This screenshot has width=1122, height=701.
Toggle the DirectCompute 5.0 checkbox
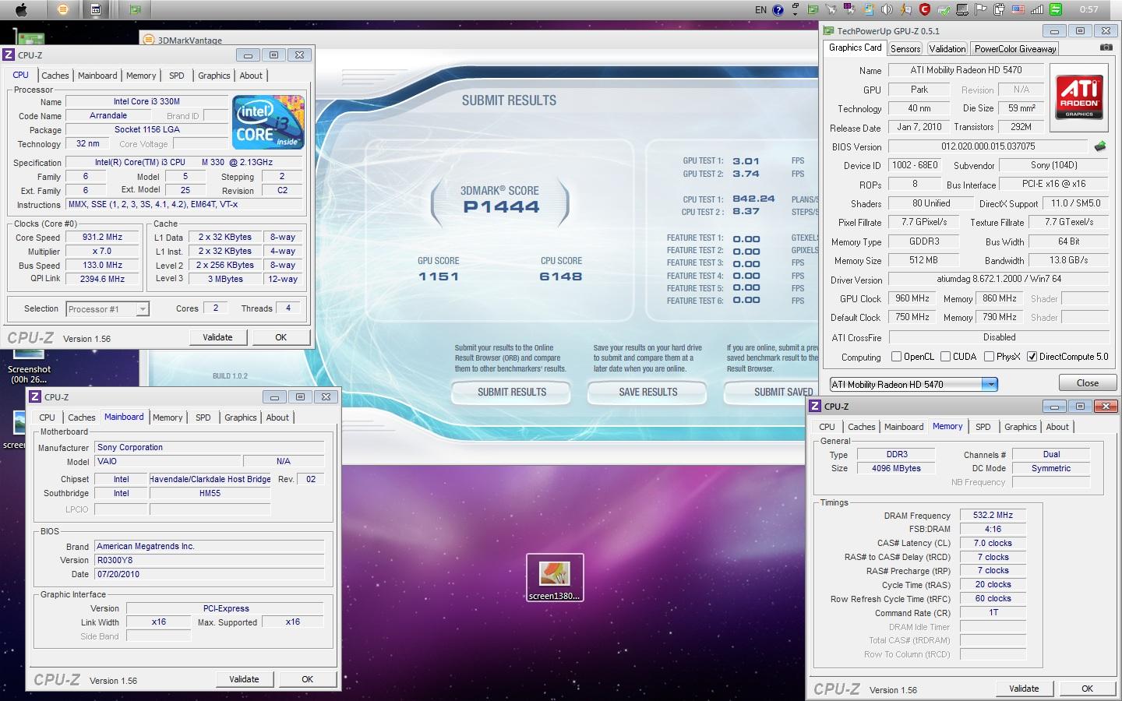(1032, 357)
